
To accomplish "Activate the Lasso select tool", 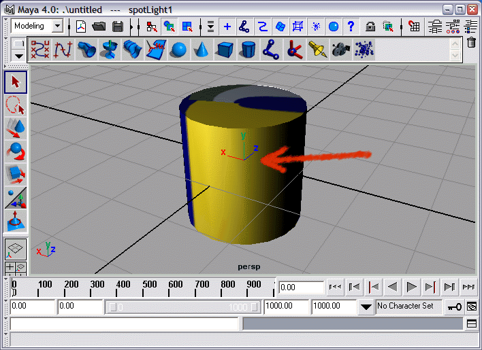I will coord(16,105).
